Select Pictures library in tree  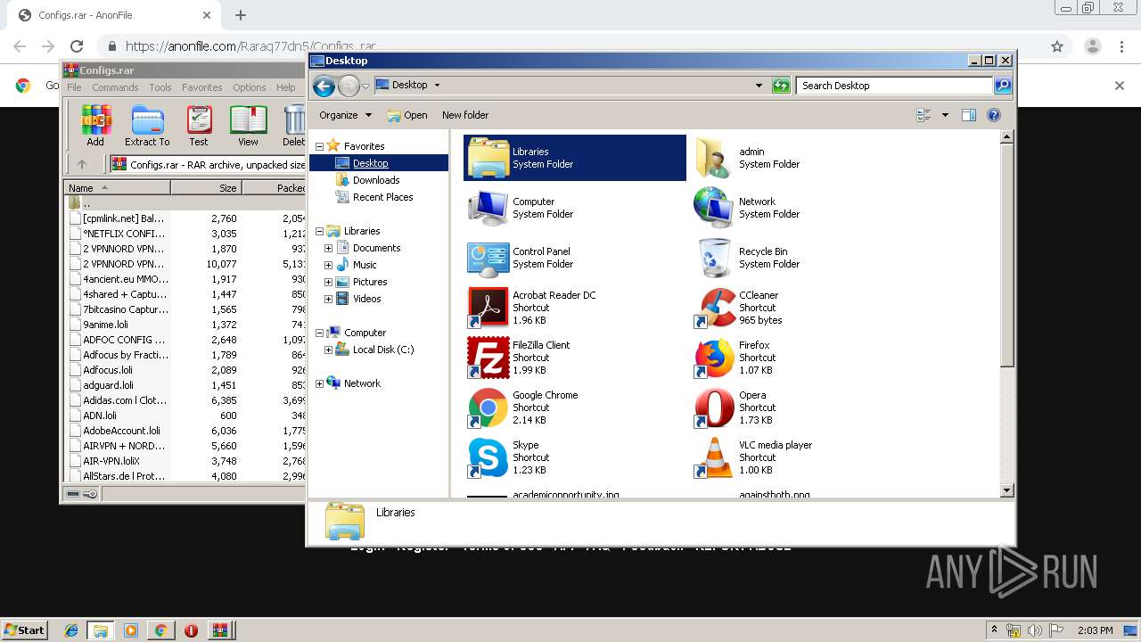(x=370, y=282)
